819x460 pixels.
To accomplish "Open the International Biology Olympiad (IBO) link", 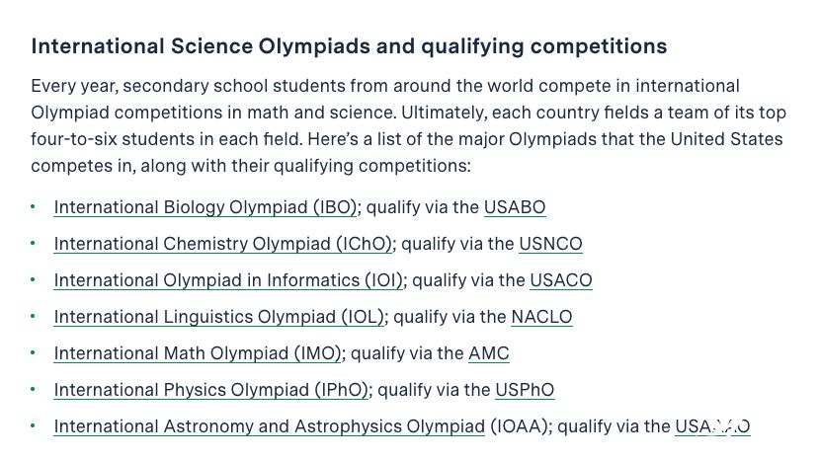I will (x=205, y=207).
